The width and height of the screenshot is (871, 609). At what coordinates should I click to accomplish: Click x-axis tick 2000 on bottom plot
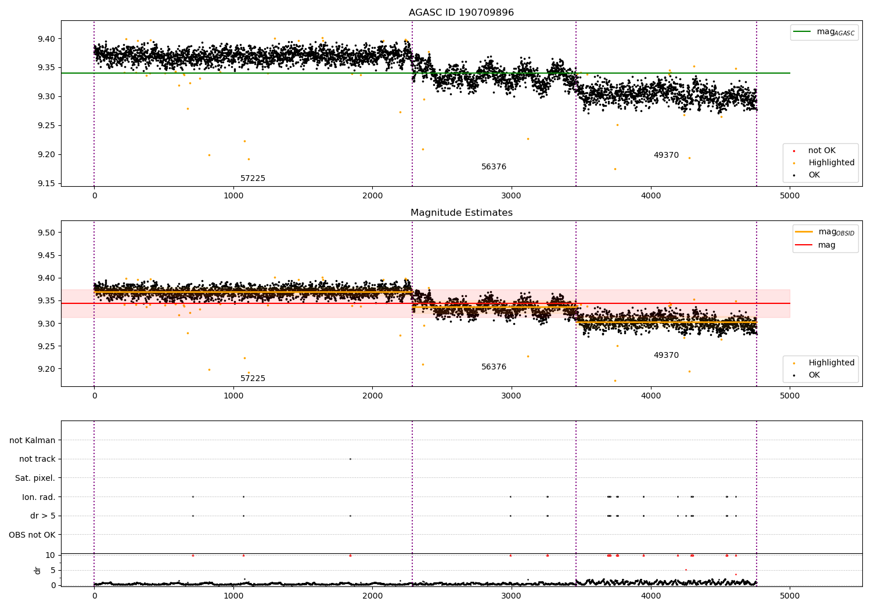click(x=372, y=596)
